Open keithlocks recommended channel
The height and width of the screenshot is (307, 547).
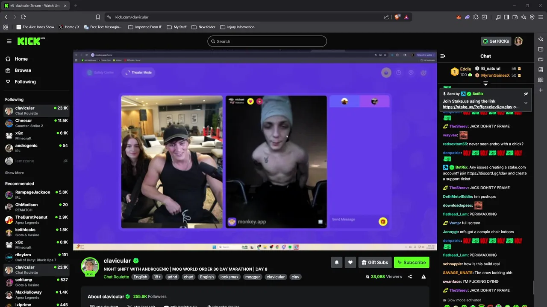click(36, 232)
